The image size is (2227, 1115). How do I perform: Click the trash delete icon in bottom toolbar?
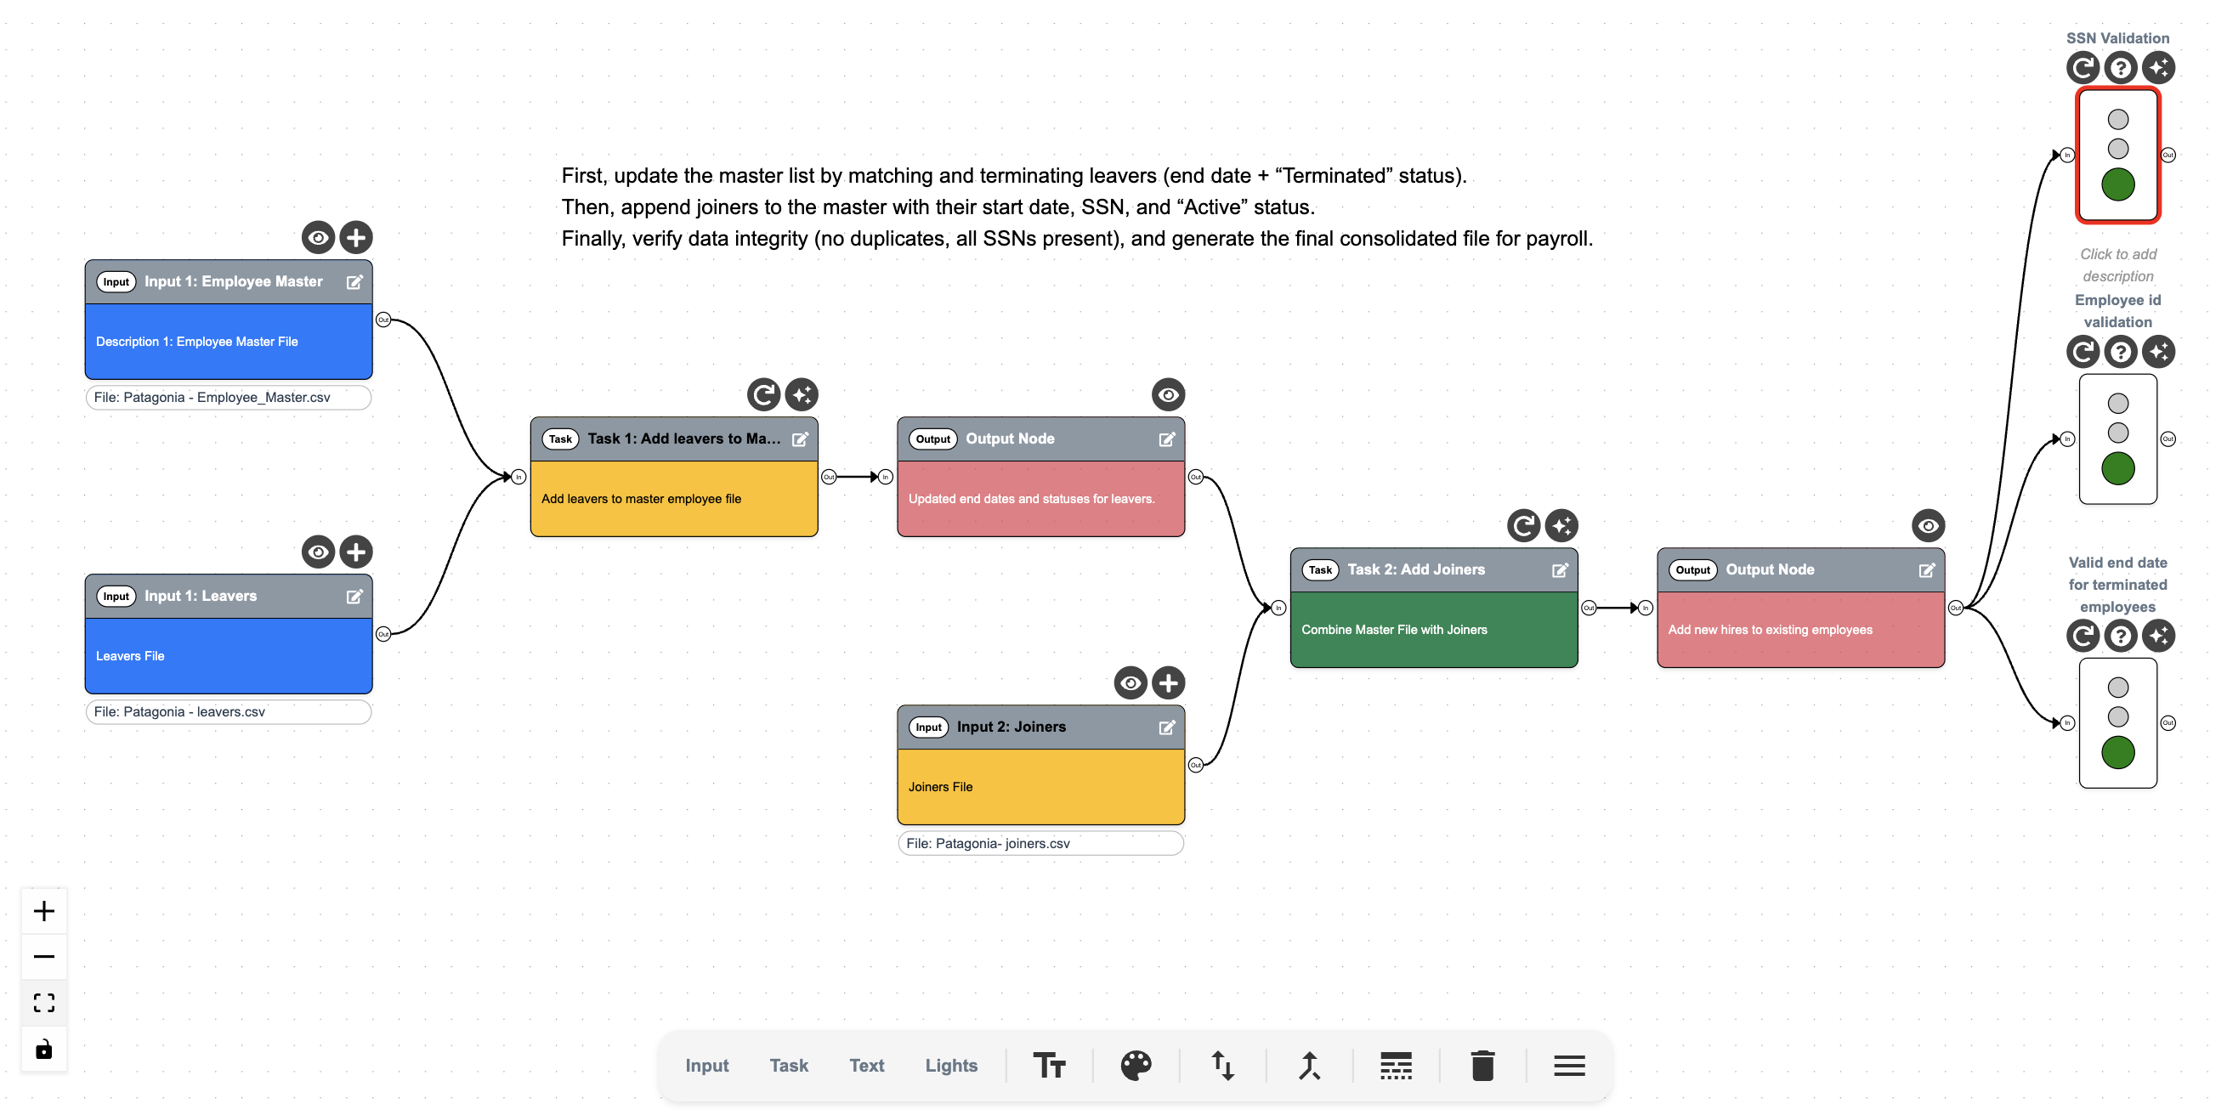point(1482,1065)
